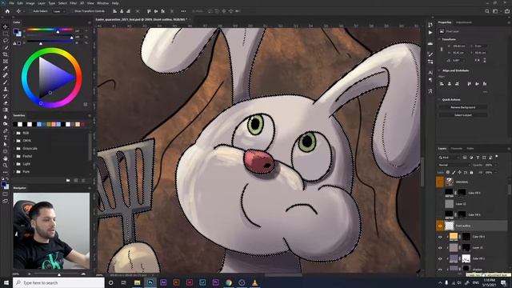Hide the Color Fill 1 layer
This screenshot has width=512, height=288.
pos(440,258)
